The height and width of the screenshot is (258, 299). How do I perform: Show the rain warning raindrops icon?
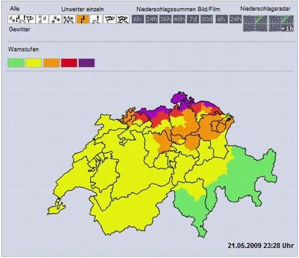[42, 19]
